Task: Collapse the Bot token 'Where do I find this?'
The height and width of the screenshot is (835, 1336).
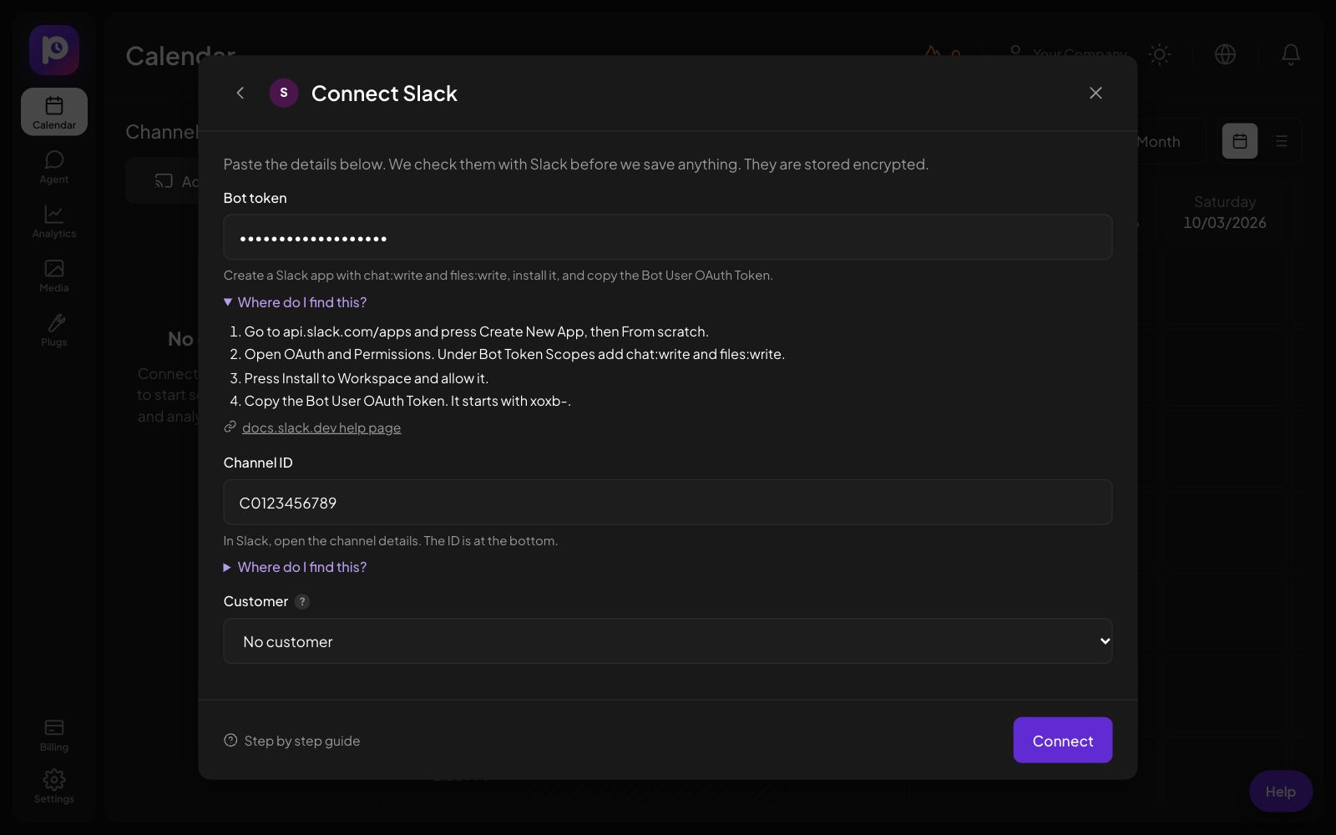Action: (295, 302)
